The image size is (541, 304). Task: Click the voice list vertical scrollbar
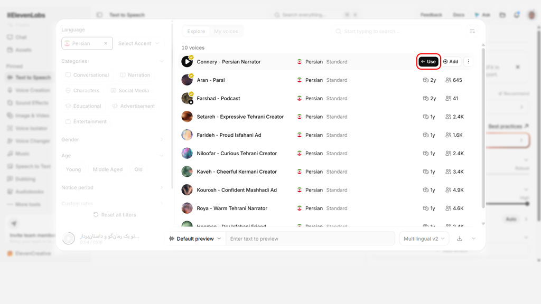(483, 129)
